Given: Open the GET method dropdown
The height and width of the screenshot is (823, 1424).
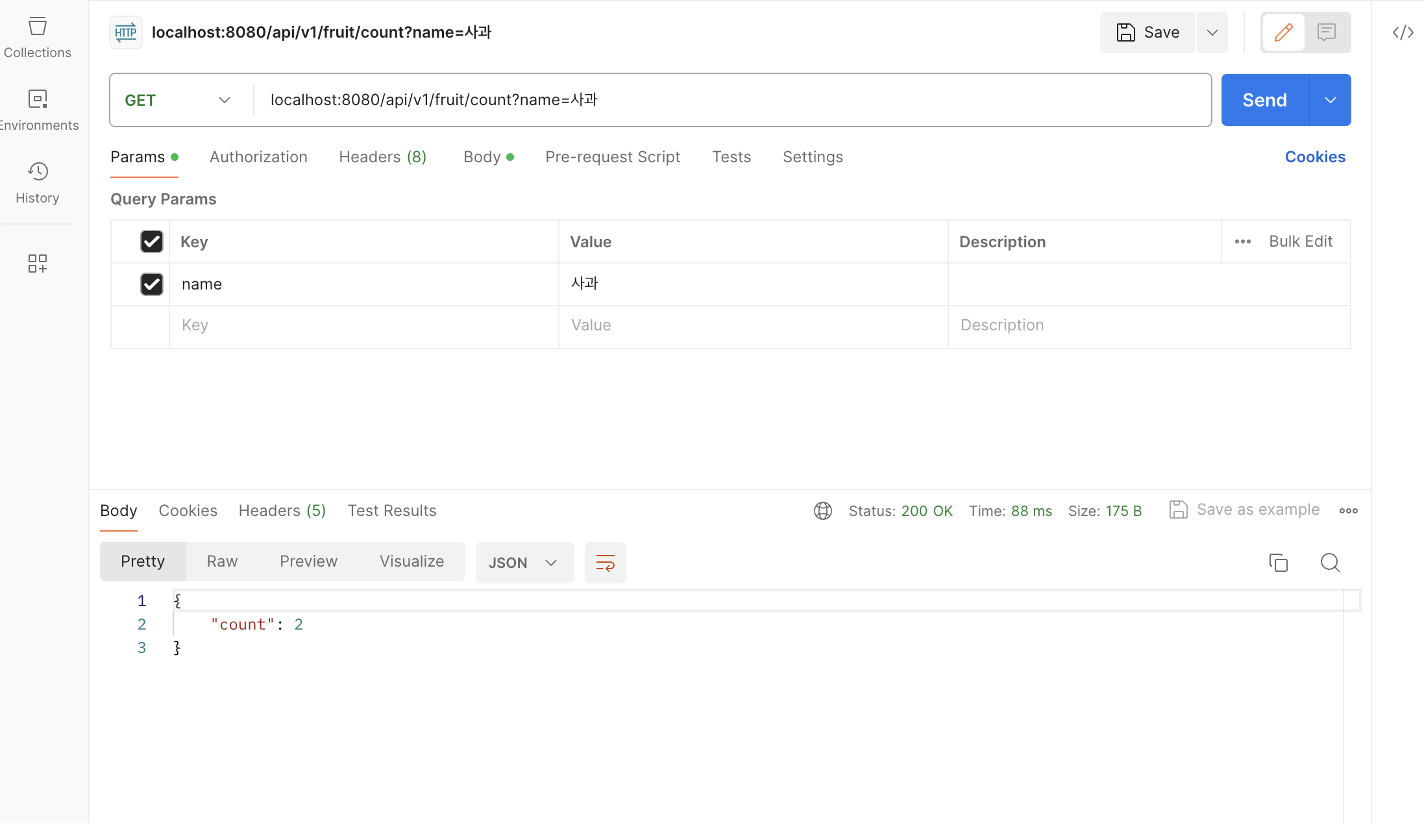Looking at the screenshot, I should [x=178, y=100].
